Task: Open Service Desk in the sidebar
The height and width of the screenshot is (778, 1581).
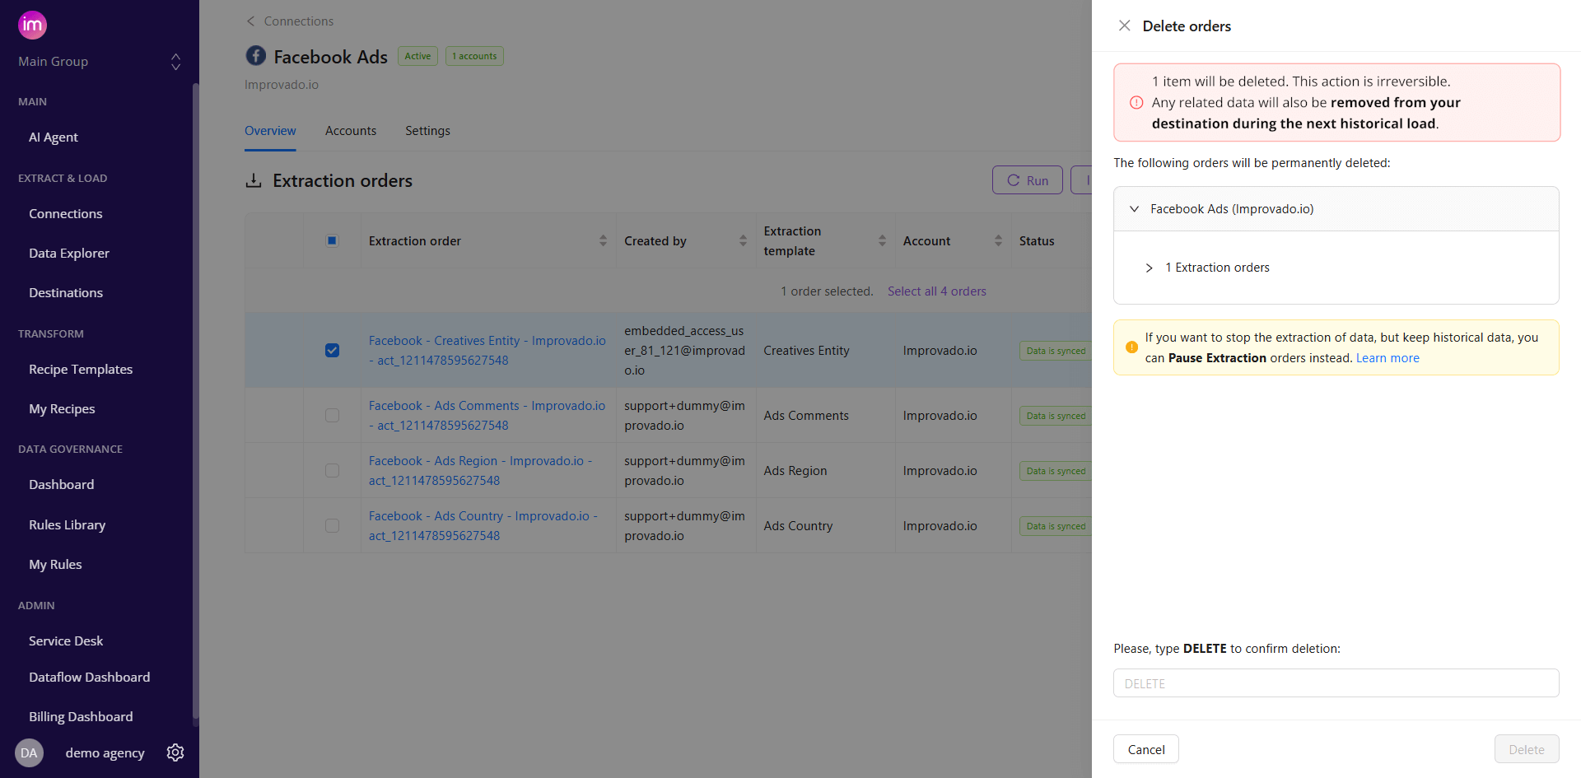Action: 66,641
